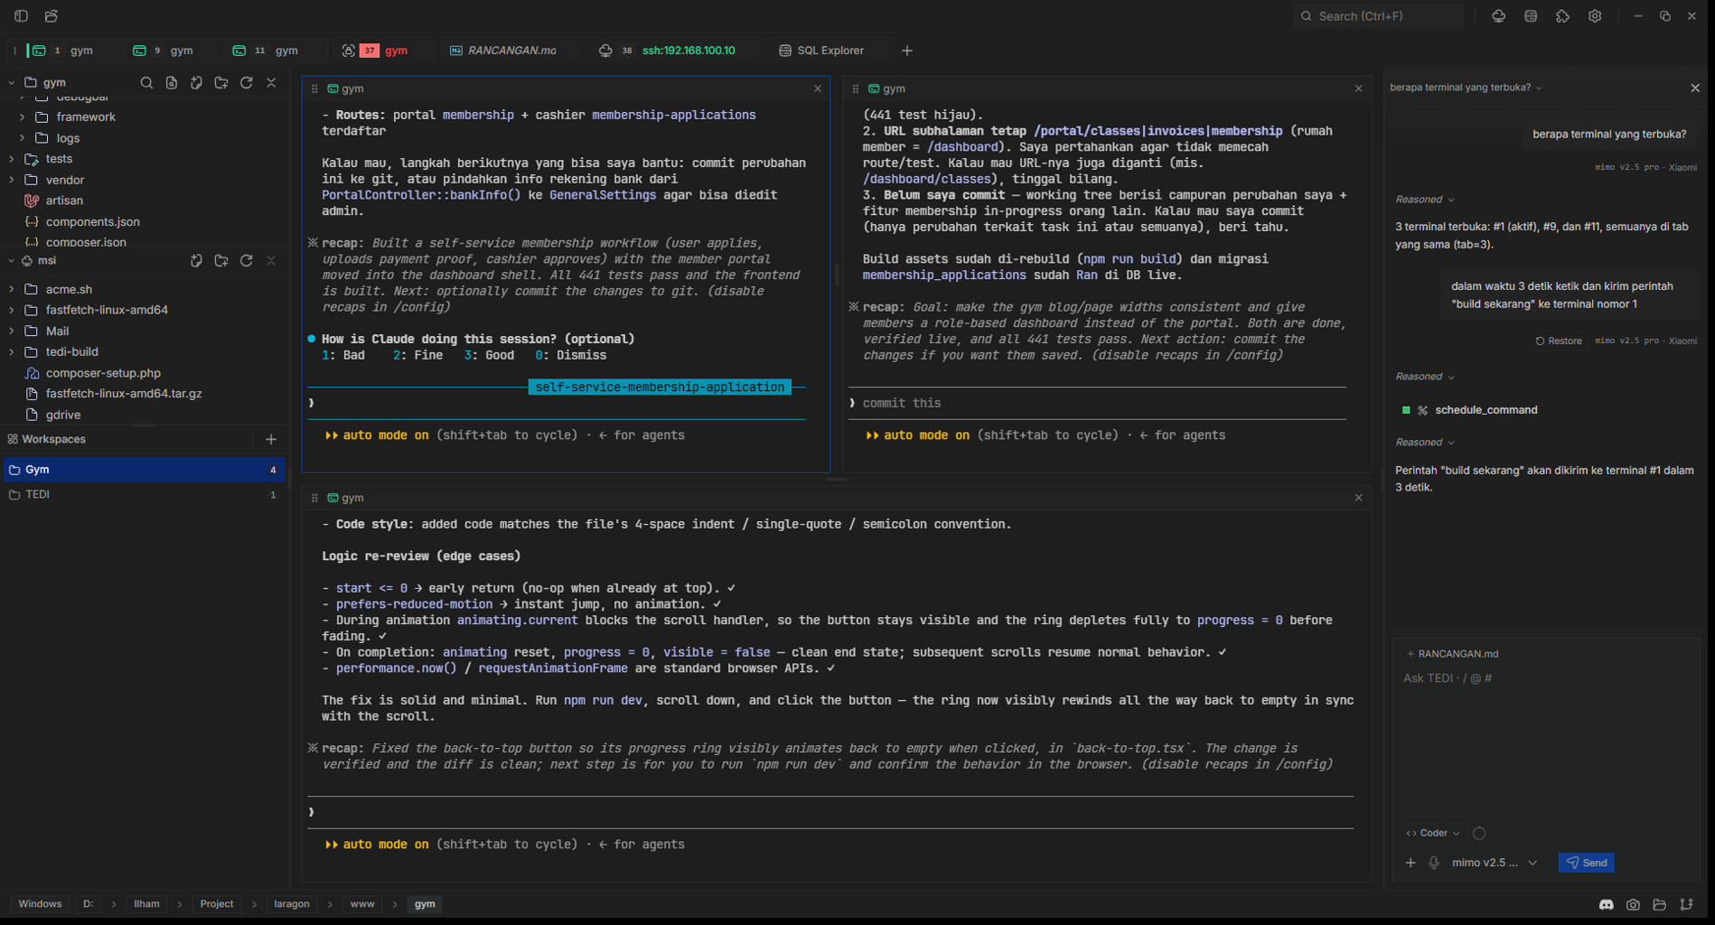Image resolution: width=1715 pixels, height=925 pixels.
Task: Close the top-right gym terminal pane
Action: point(1358,89)
